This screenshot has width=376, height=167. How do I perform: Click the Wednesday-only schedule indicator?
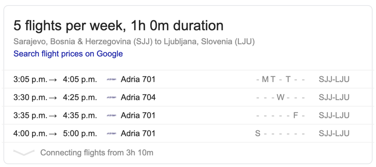click(280, 97)
